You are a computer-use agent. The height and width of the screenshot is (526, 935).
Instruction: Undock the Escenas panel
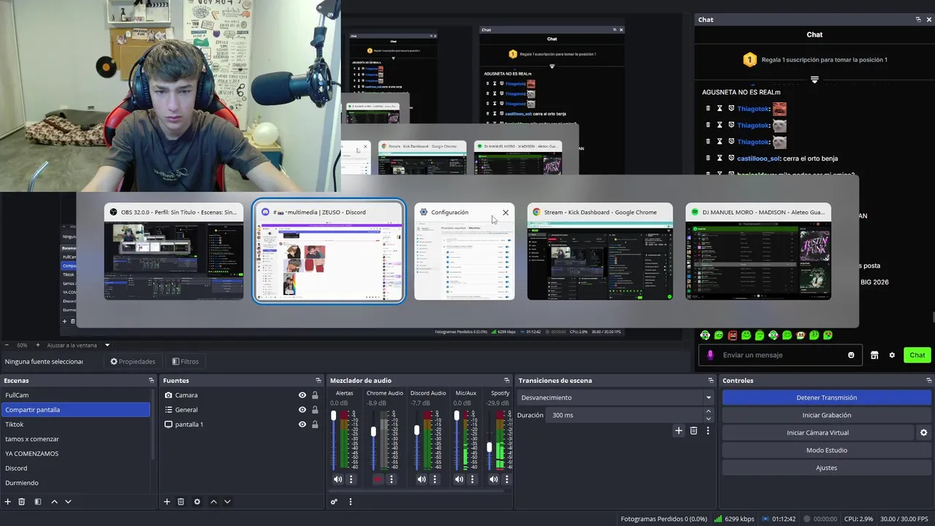(151, 381)
